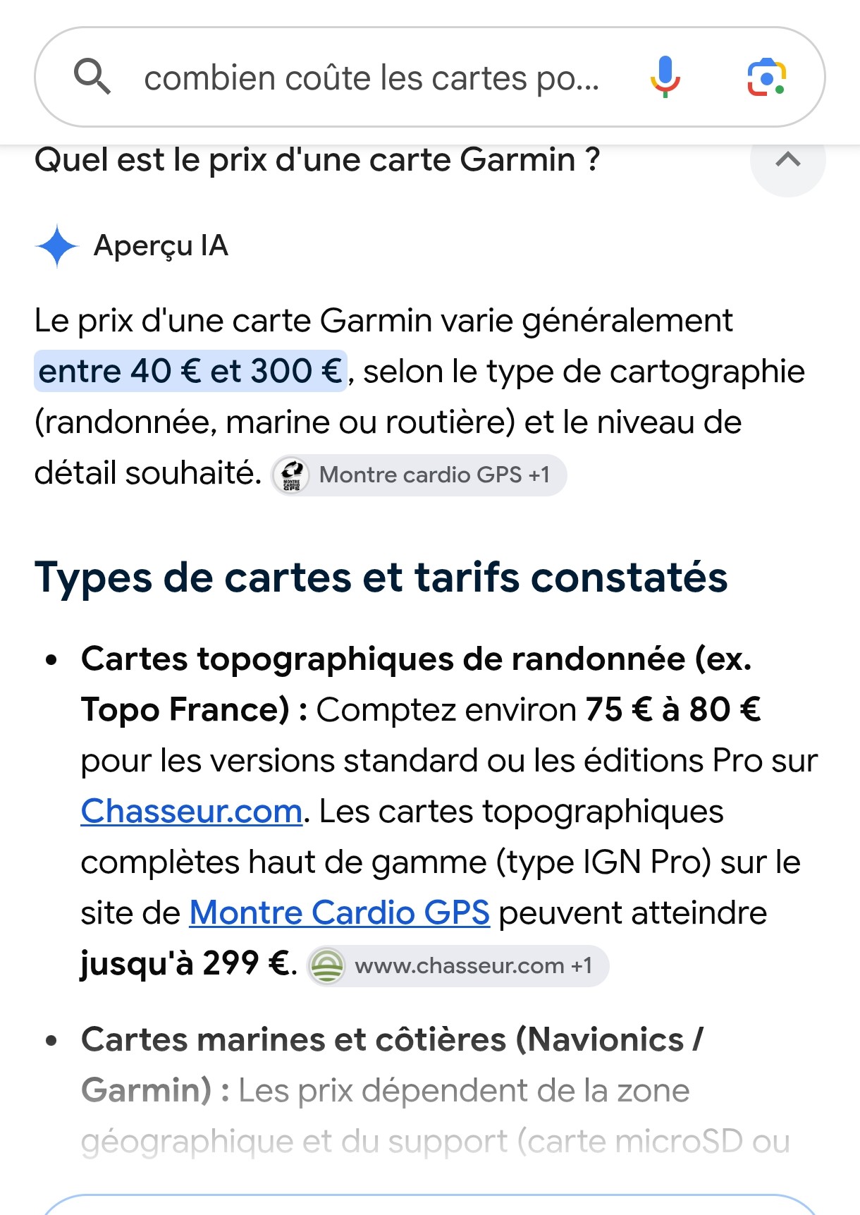
Task: Open Google Lens camera search
Action: coord(767,77)
